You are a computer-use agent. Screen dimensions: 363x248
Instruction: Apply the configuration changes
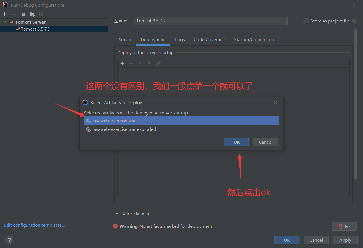point(345,240)
